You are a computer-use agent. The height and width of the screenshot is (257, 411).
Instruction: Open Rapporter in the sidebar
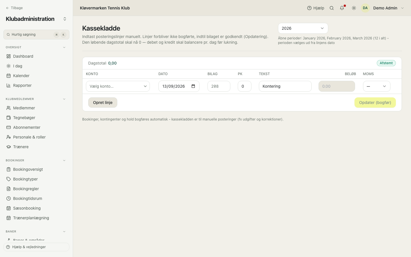pos(36,85)
